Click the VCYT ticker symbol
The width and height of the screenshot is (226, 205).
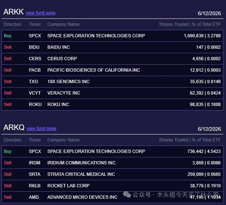click(35, 93)
